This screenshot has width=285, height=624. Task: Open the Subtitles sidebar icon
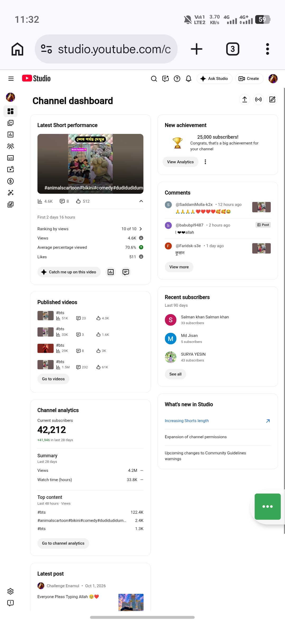coord(11,158)
